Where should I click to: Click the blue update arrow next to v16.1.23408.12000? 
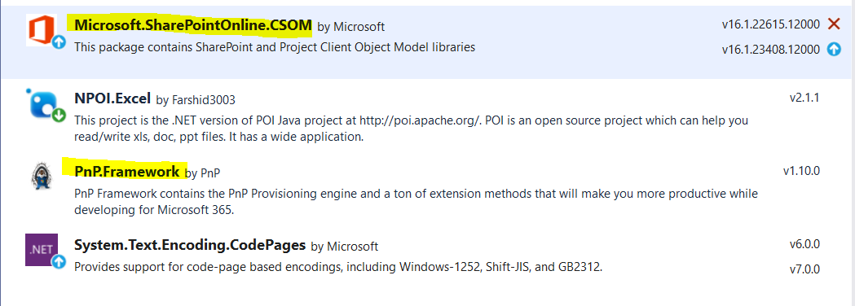pos(834,50)
